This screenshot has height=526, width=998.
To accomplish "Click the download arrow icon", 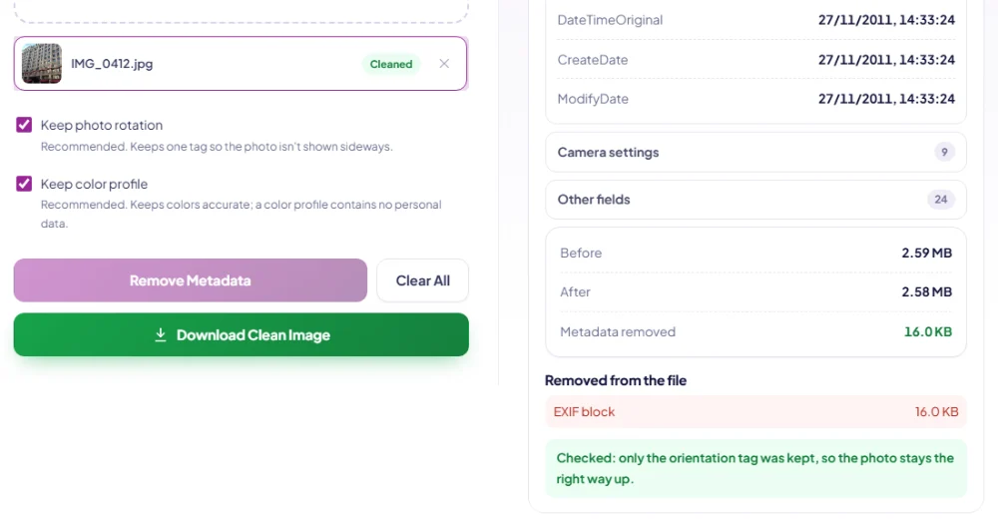I will coord(161,335).
